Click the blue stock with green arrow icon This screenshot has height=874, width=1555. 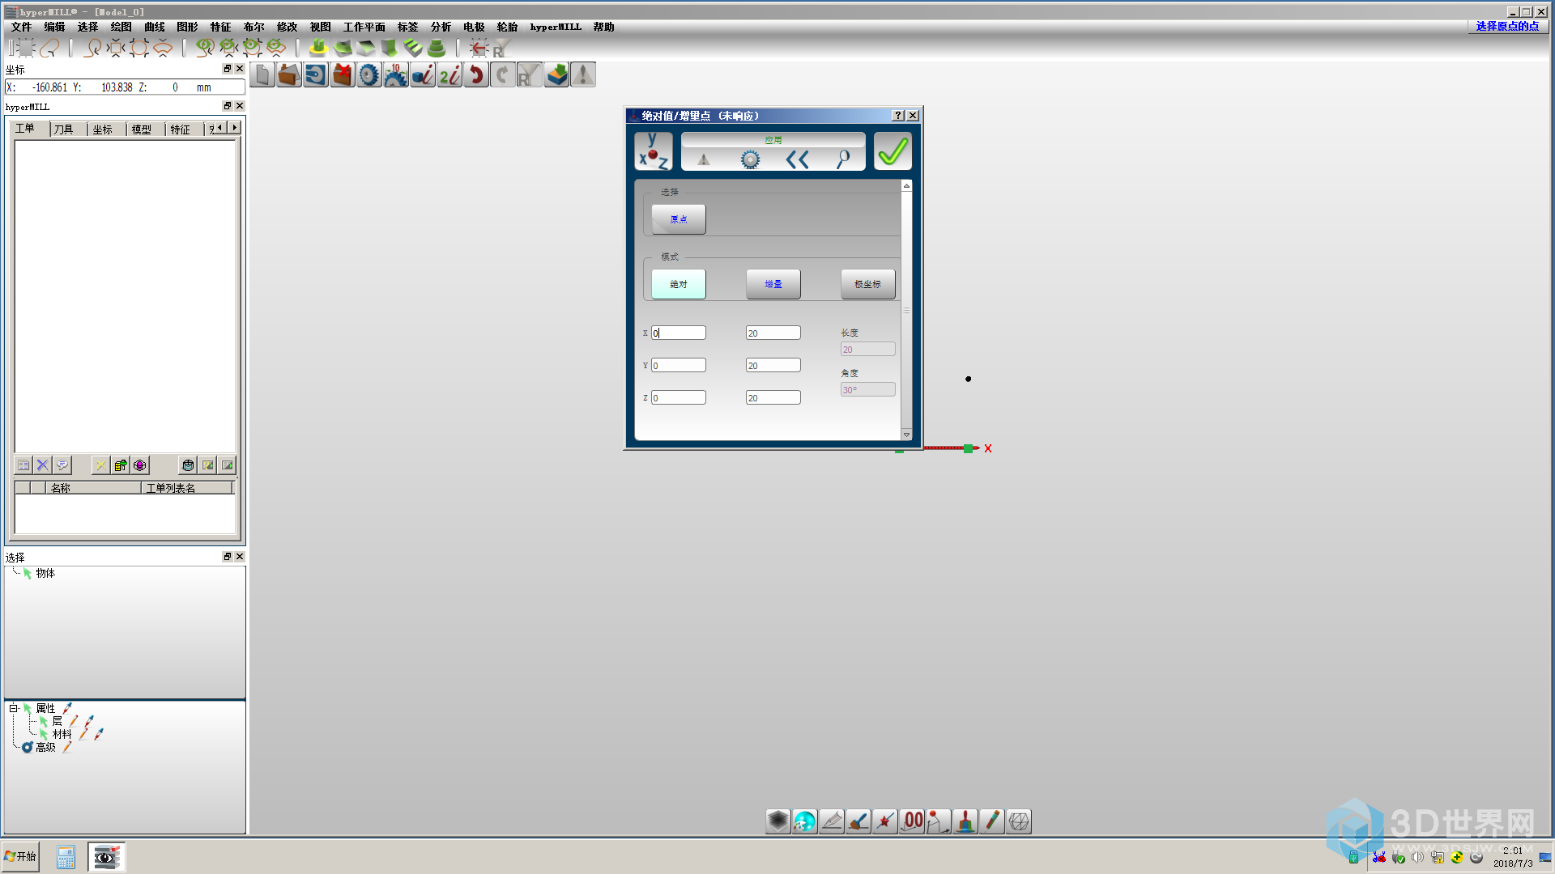pos(556,75)
